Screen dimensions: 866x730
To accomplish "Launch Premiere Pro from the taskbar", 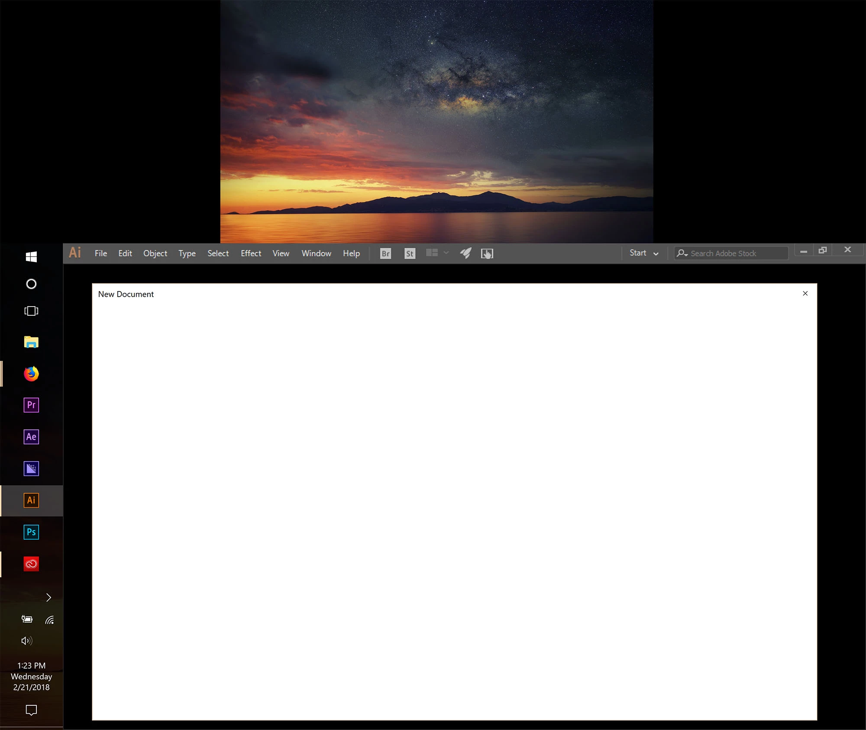I will click(31, 405).
